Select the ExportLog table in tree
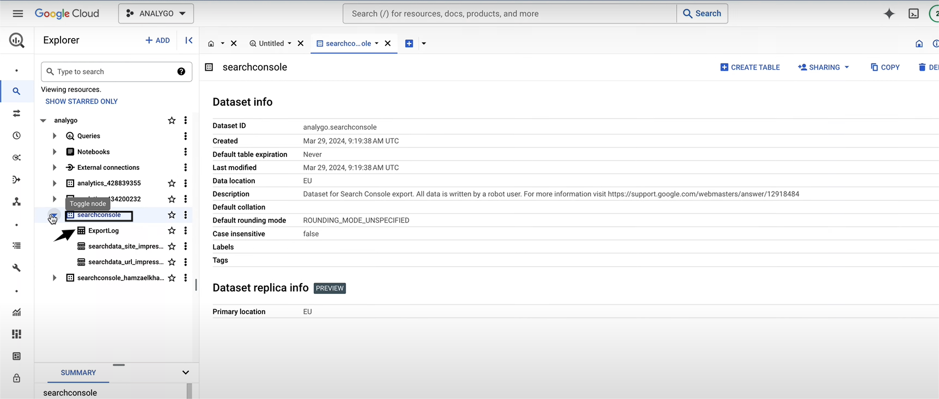Image resolution: width=939 pixels, height=399 pixels. coord(103,231)
